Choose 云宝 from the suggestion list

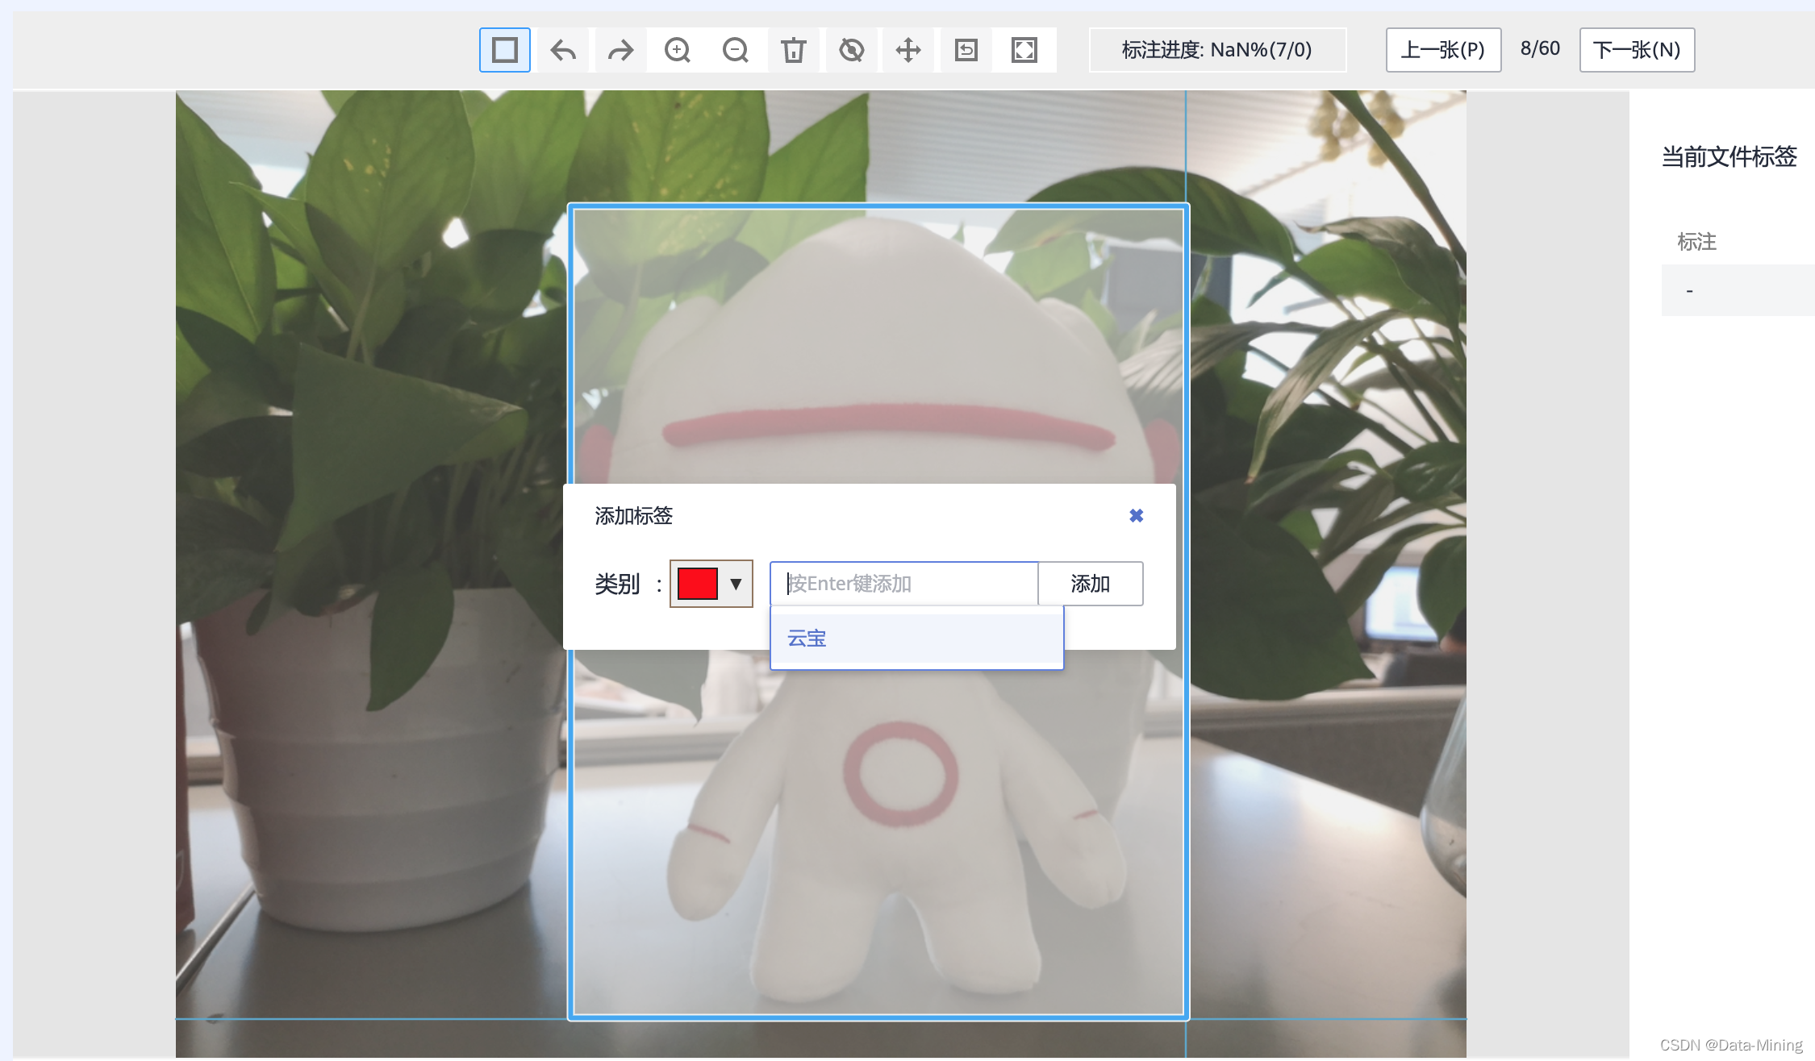coord(917,639)
